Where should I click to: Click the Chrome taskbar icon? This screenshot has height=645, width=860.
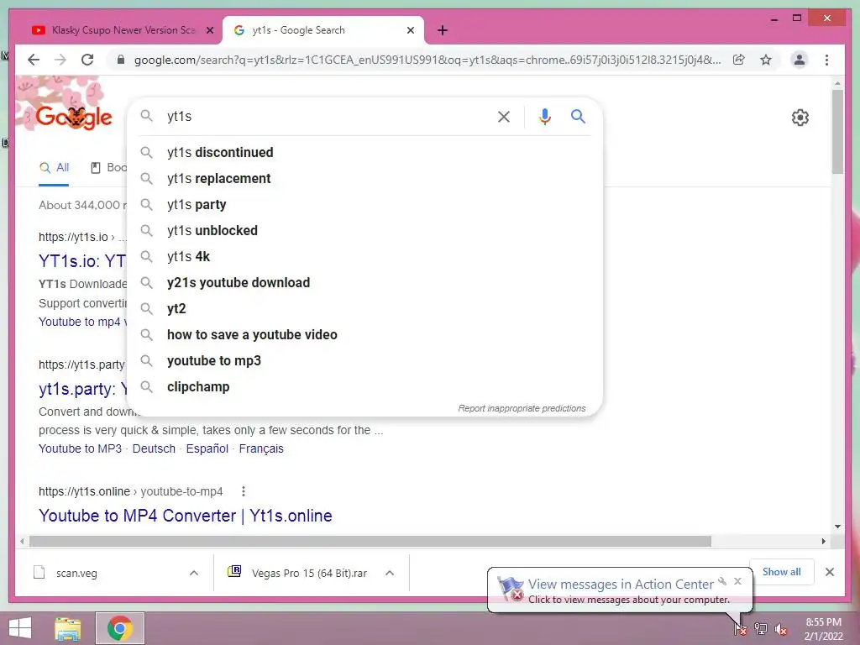pyautogui.click(x=120, y=628)
